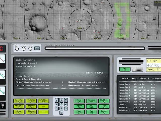Image resolution: width=161 pixels, height=121 pixels.
Task: Hit the green Scan (S) button
Action: coord(79,112)
